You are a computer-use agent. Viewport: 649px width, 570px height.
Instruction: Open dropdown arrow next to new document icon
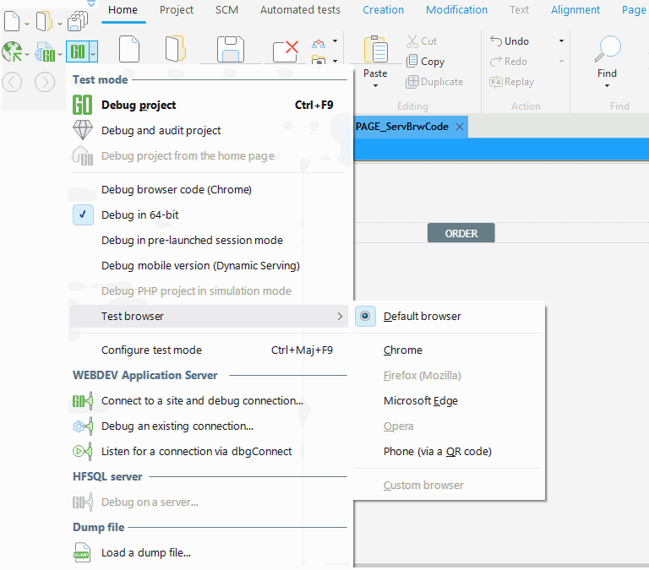tap(27, 24)
